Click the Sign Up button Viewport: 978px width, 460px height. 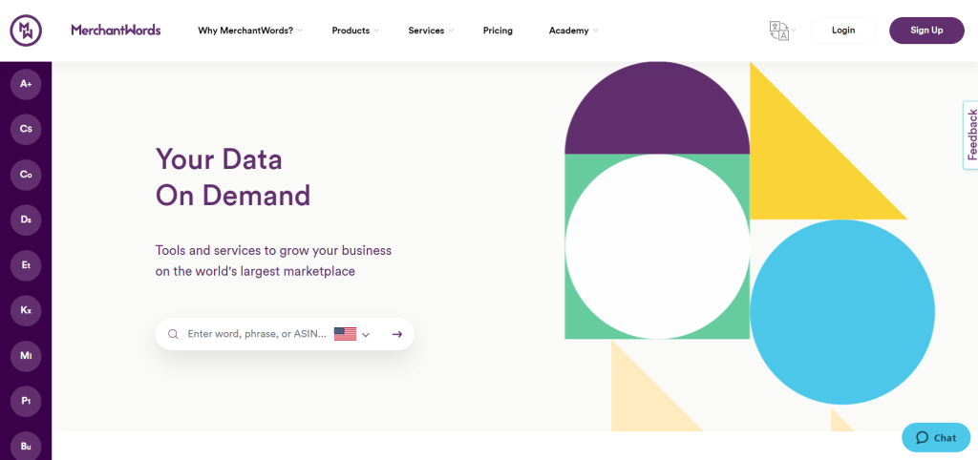tap(926, 31)
